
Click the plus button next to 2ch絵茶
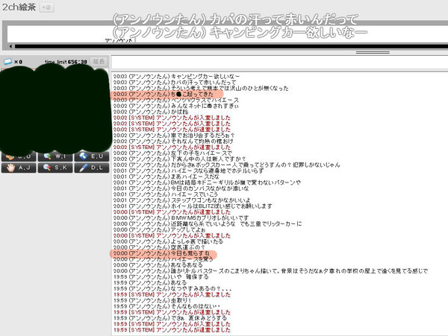(x=46, y=7)
